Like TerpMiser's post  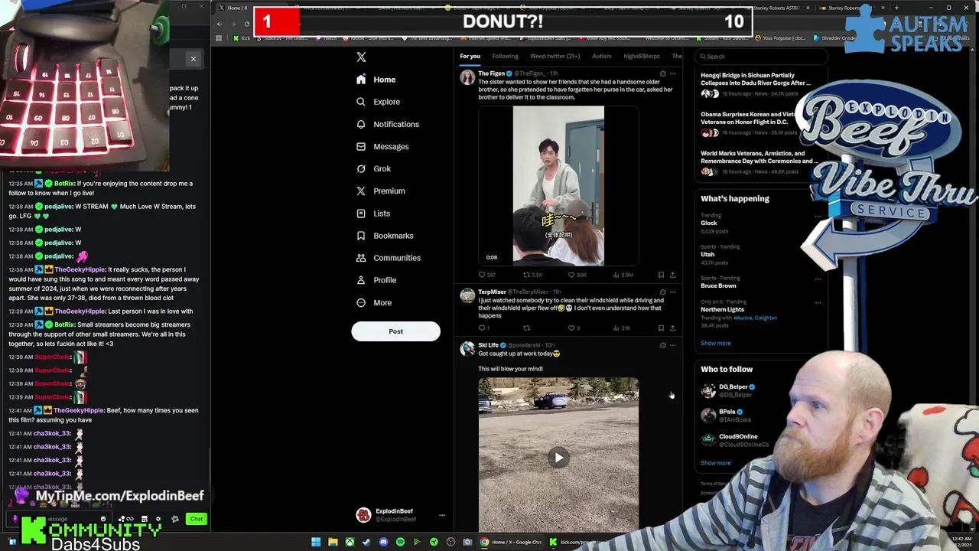point(574,328)
